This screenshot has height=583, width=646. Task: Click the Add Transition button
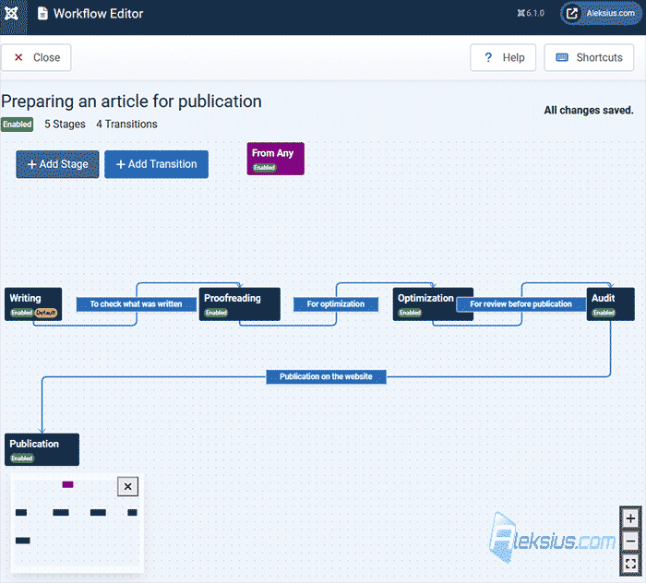click(x=156, y=164)
